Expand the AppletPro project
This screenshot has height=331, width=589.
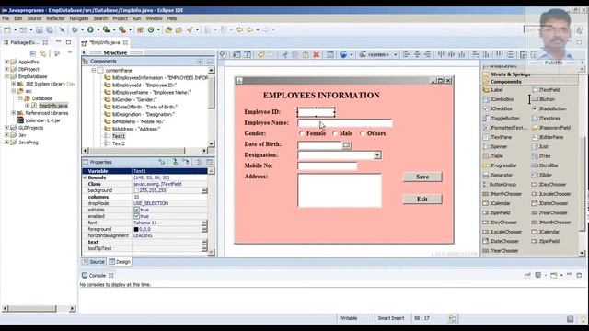tap(6, 62)
